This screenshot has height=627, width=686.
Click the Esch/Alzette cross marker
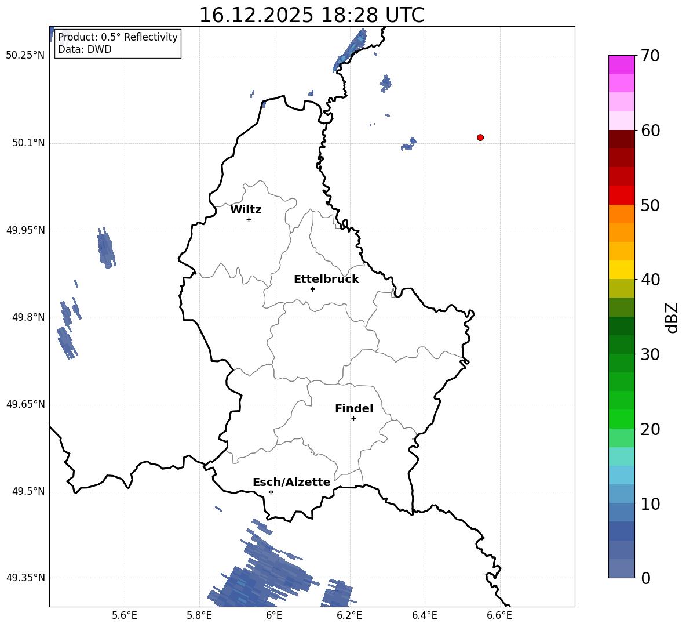pyautogui.click(x=271, y=492)
